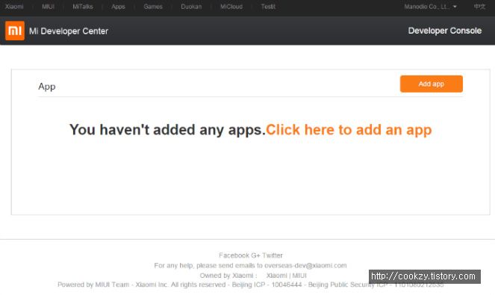Open the G+ footer link
The image size is (495, 295).
tap(255, 255)
